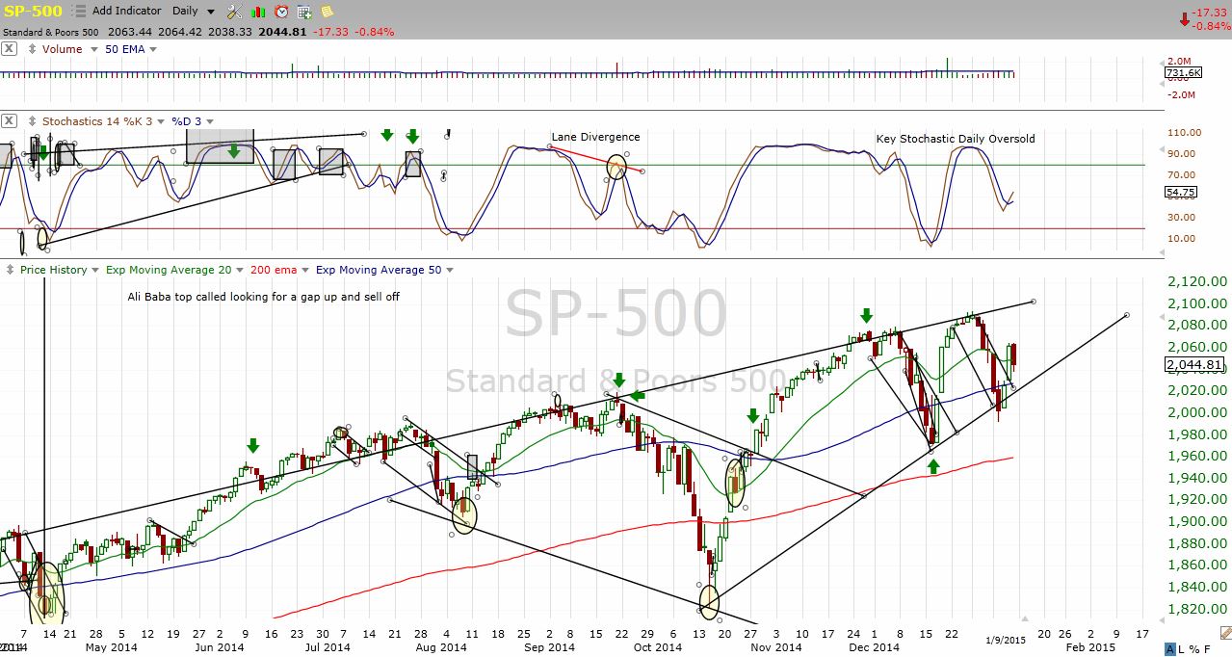Open the alarm clock alert icon

pos(281,12)
